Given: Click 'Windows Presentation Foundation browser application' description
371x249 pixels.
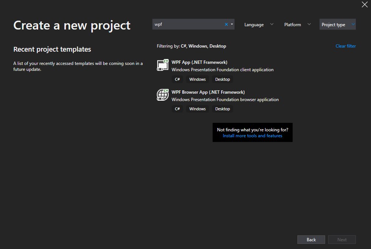Looking at the screenshot, I should (x=225, y=100).
